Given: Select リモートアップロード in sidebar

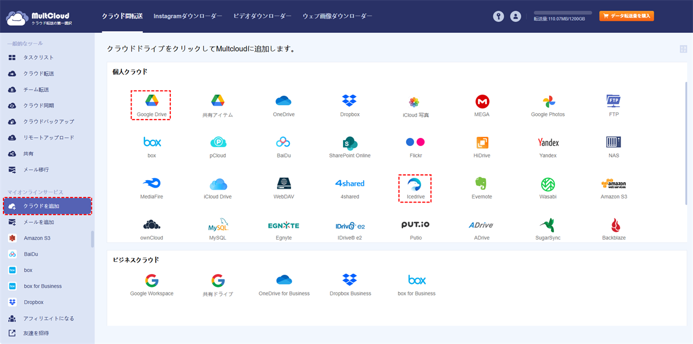Looking at the screenshot, I should pyautogui.click(x=47, y=138).
